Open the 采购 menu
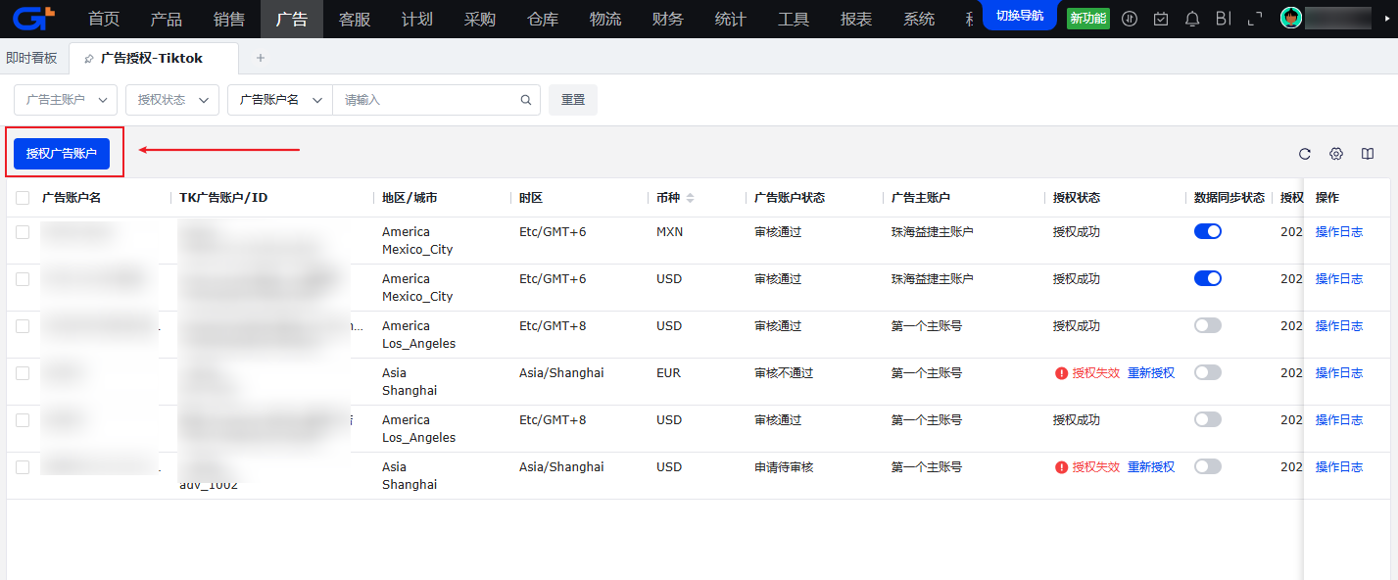The height and width of the screenshot is (580, 1398). pos(480,19)
